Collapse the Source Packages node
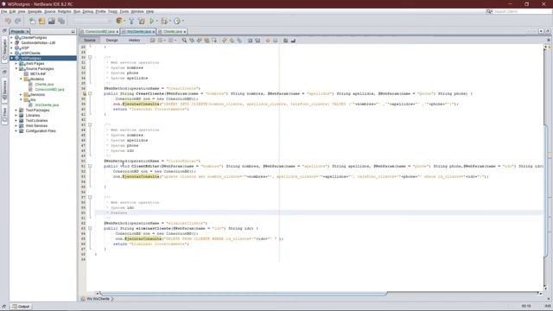The width and height of the screenshot is (553, 311). click(16, 68)
